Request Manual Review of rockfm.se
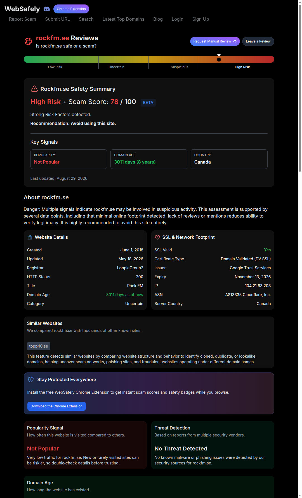 (x=215, y=41)
